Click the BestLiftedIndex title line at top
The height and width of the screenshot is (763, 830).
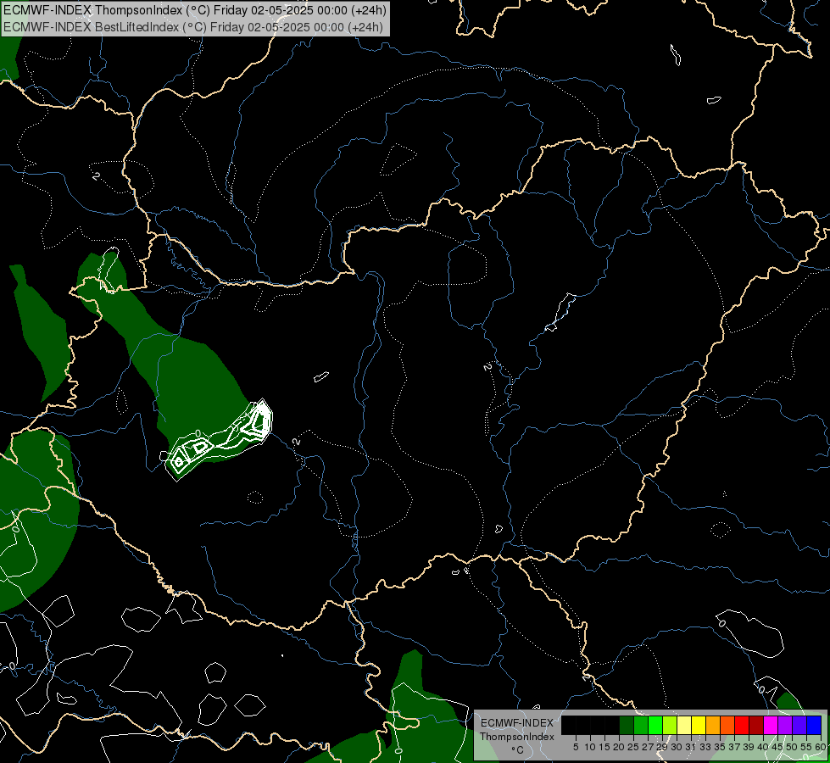(x=192, y=26)
